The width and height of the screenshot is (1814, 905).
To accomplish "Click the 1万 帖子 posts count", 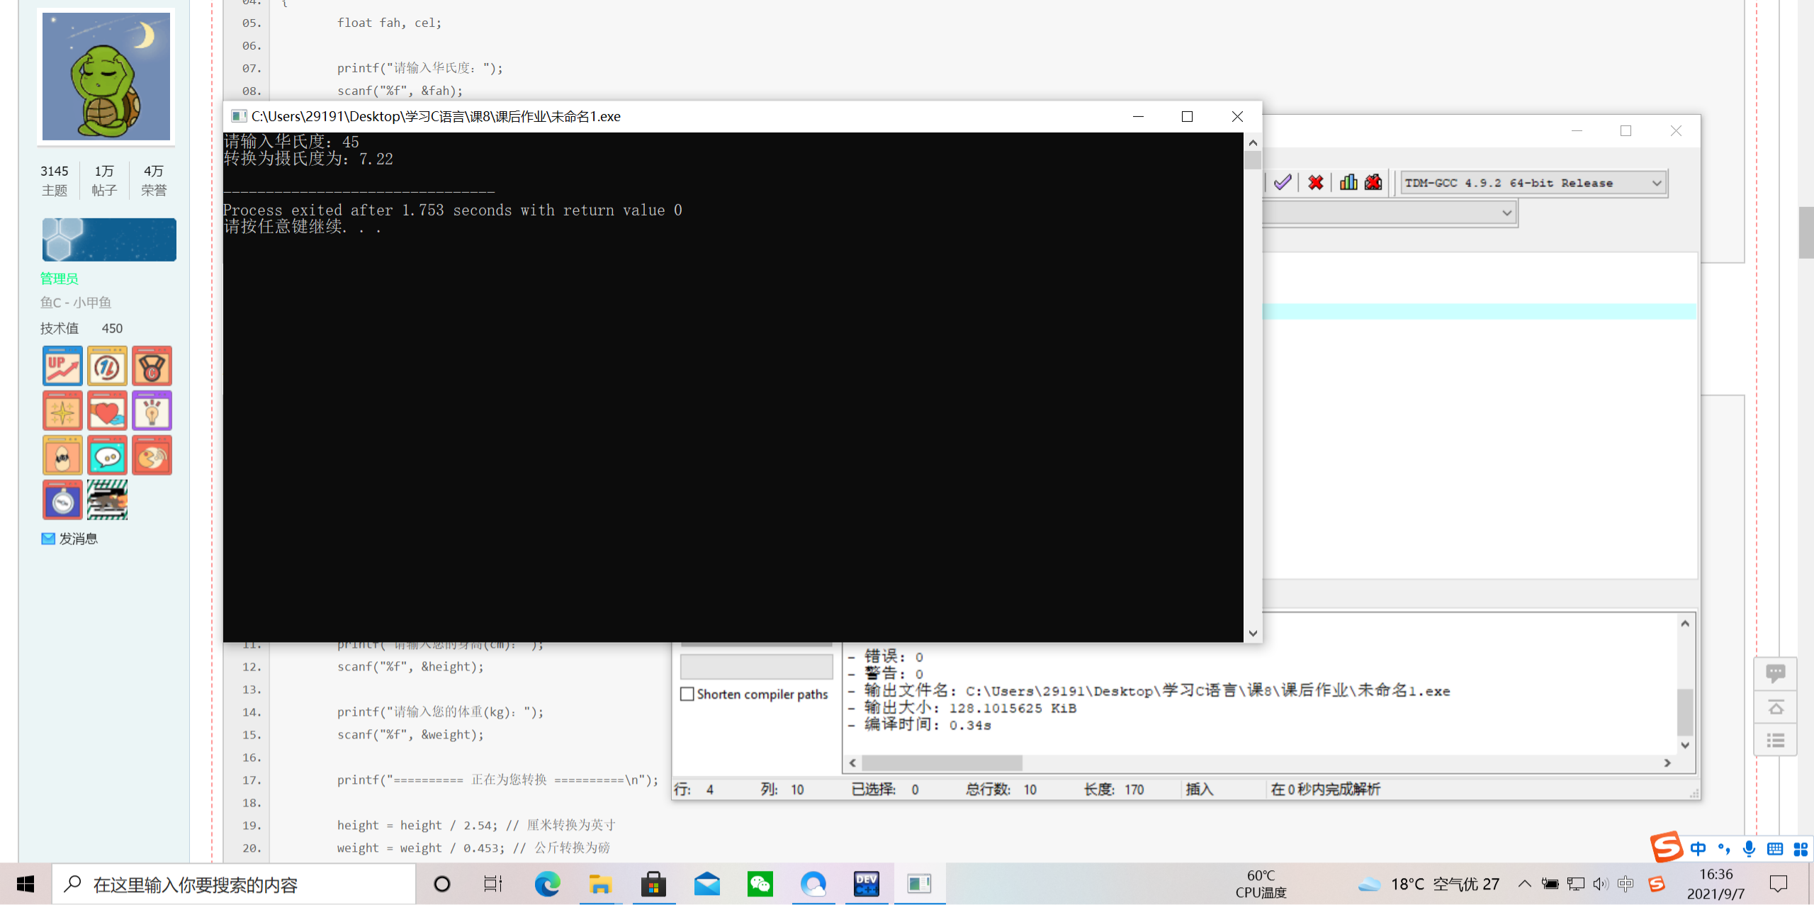I will (x=104, y=180).
